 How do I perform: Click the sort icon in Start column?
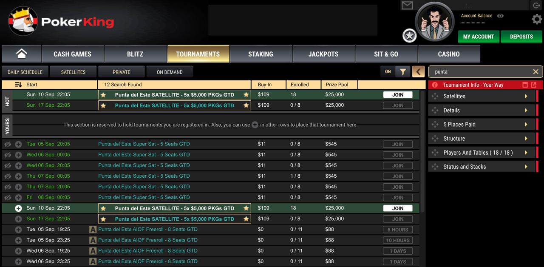18,85
